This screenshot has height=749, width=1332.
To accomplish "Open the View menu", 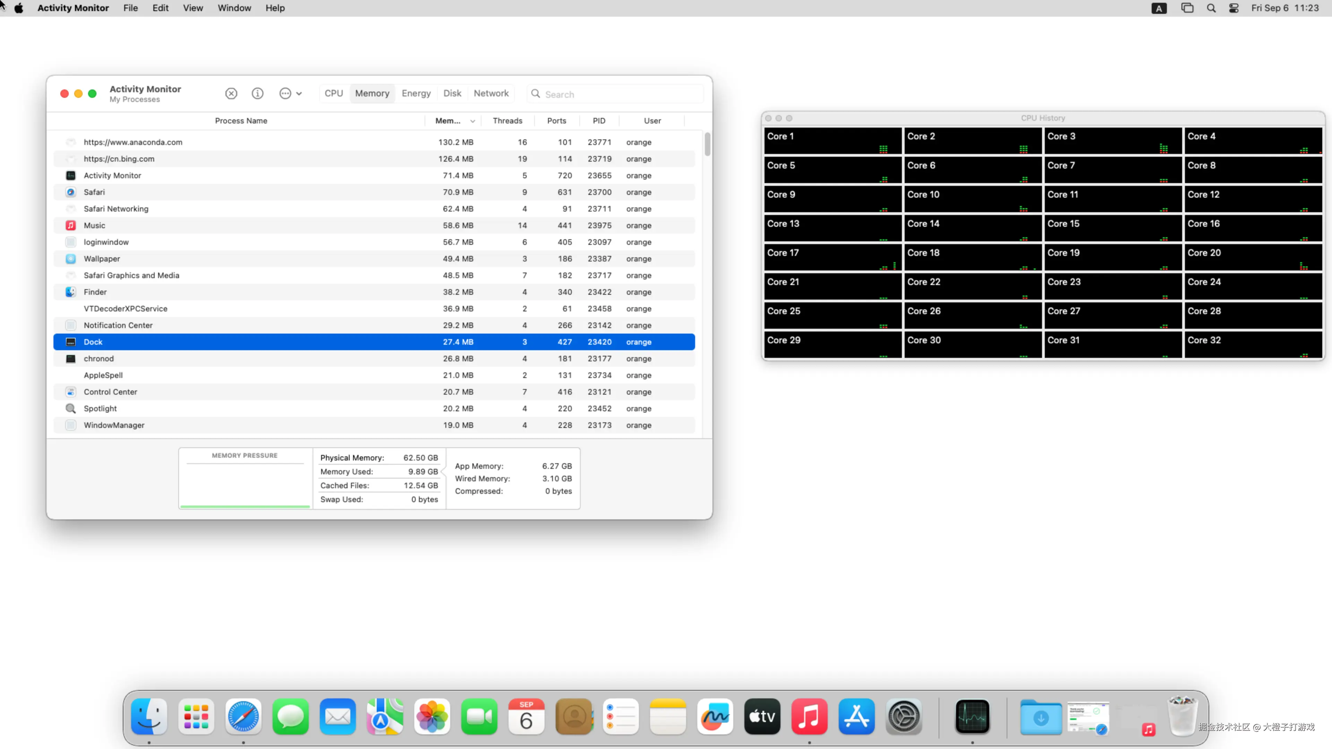I will (x=193, y=8).
